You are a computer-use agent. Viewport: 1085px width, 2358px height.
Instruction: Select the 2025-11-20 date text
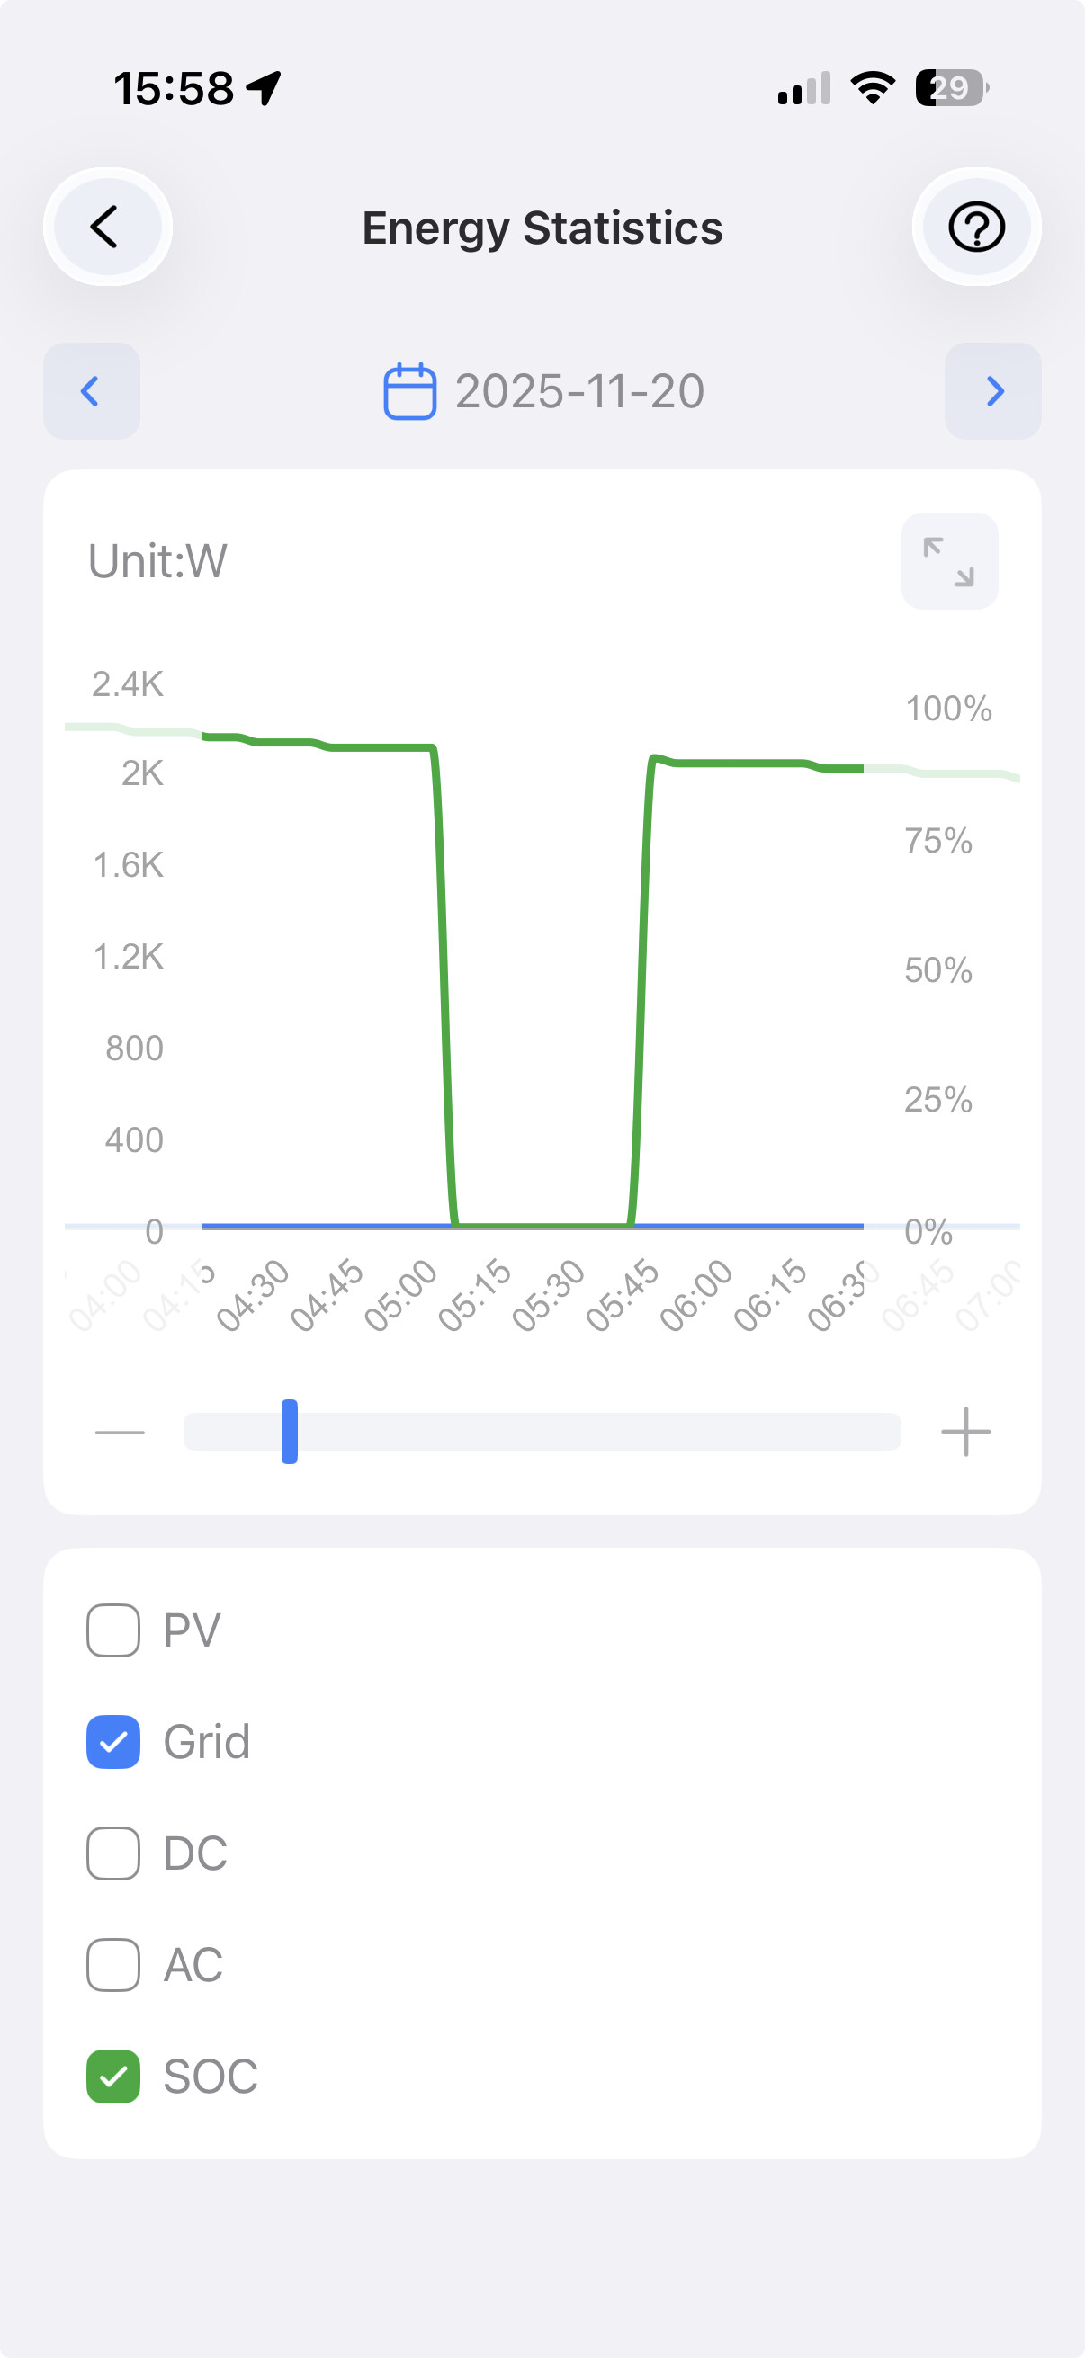pyautogui.click(x=579, y=392)
